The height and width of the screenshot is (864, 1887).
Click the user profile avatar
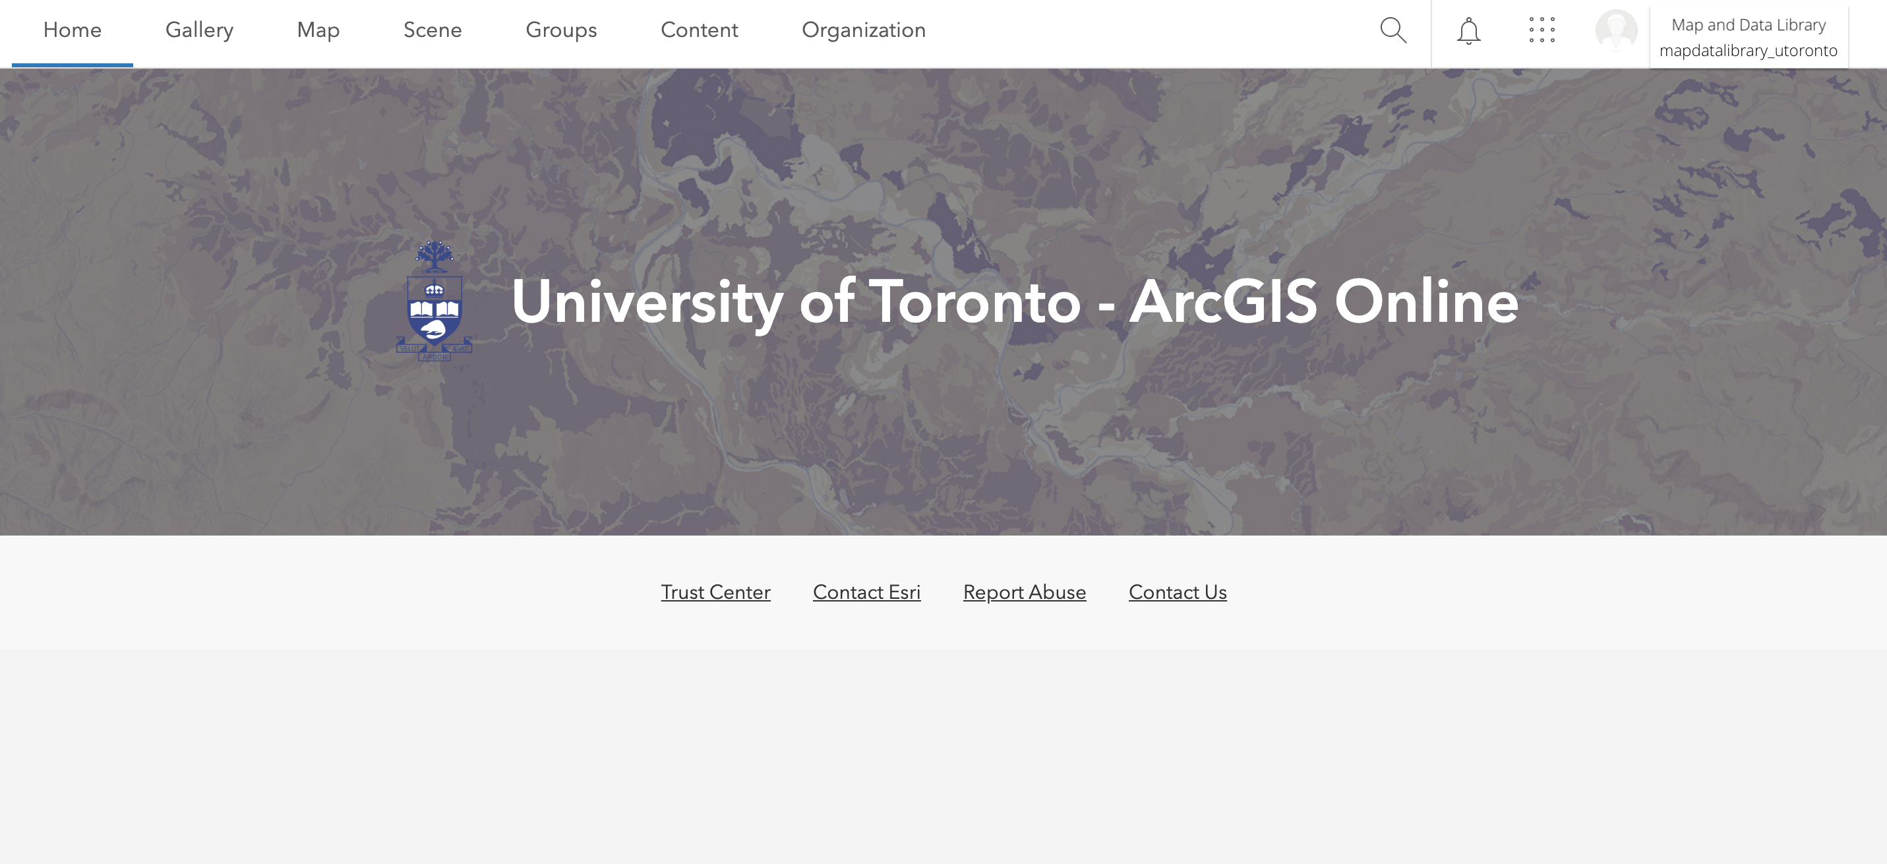[1617, 31]
